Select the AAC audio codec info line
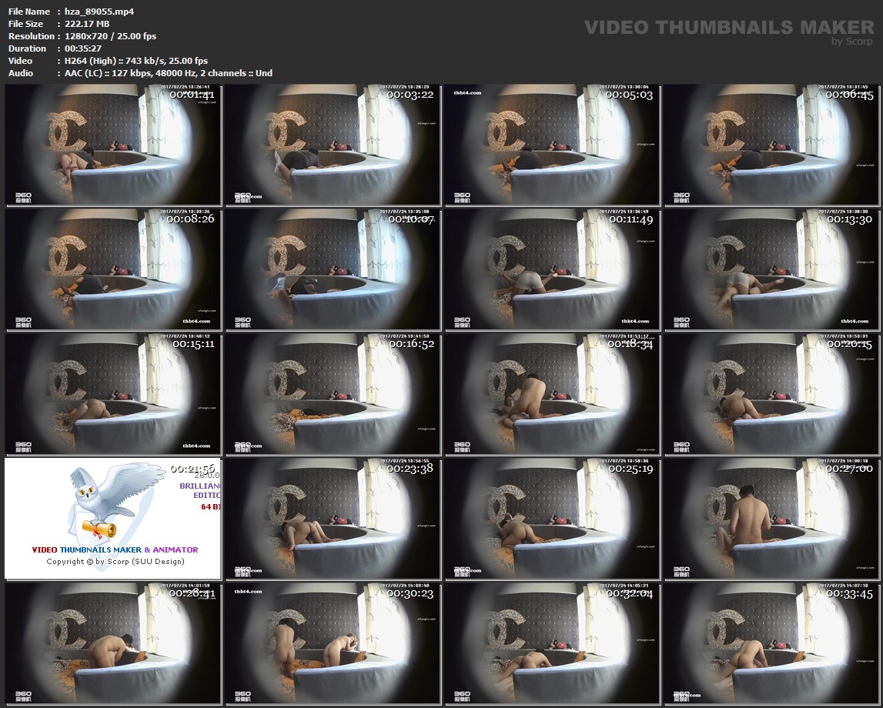Image resolution: width=883 pixels, height=708 pixels. 169,73
